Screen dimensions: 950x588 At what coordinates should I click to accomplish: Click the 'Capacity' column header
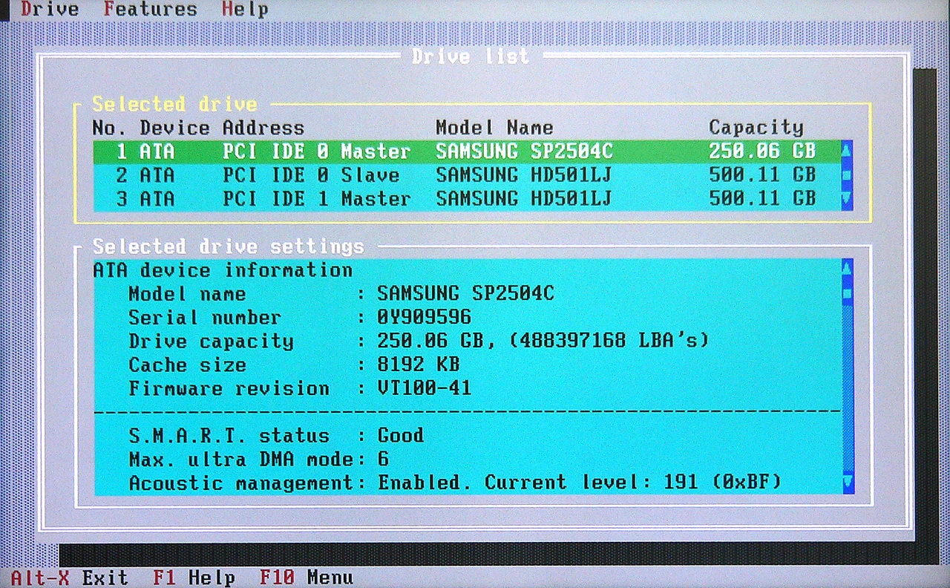(756, 128)
